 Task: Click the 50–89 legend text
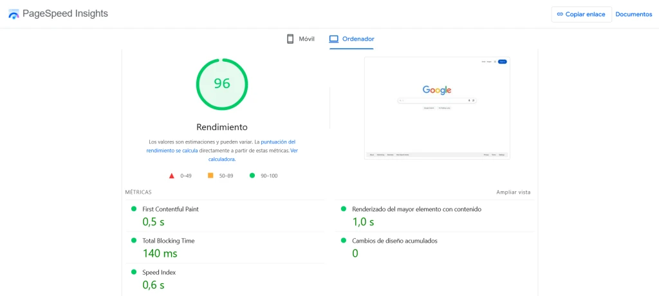[x=226, y=176]
